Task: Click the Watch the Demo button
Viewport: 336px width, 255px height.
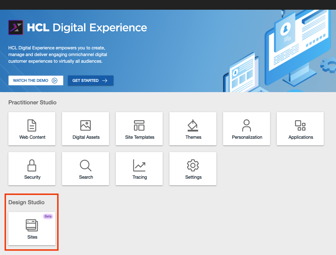Action: (x=36, y=80)
